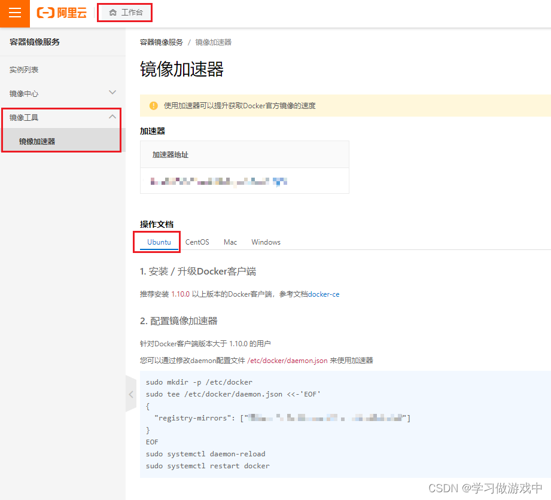551x500 pixels.
Task: Click the 容器镜像服务 breadcrumb link
Action: (162, 42)
